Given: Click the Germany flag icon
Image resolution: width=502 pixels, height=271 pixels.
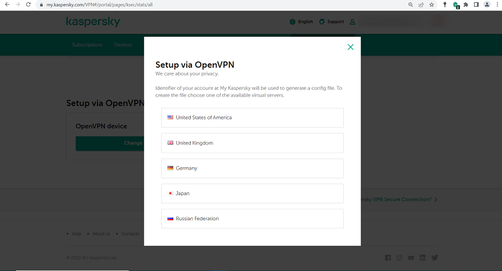Looking at the screenshot, I should (170, 168).
